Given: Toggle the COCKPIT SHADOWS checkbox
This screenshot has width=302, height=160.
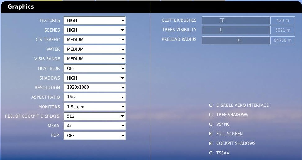Looking at the screenshot, I should tap(211, 143).
